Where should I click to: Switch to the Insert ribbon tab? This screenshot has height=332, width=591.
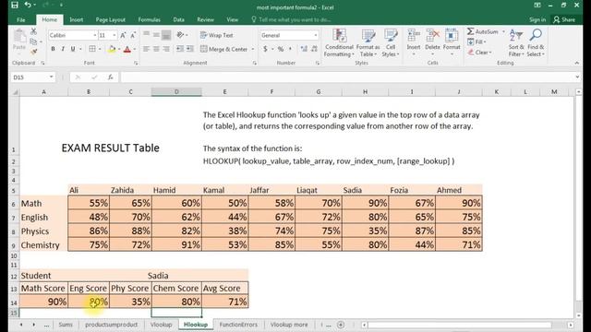(x=76, y=19)
